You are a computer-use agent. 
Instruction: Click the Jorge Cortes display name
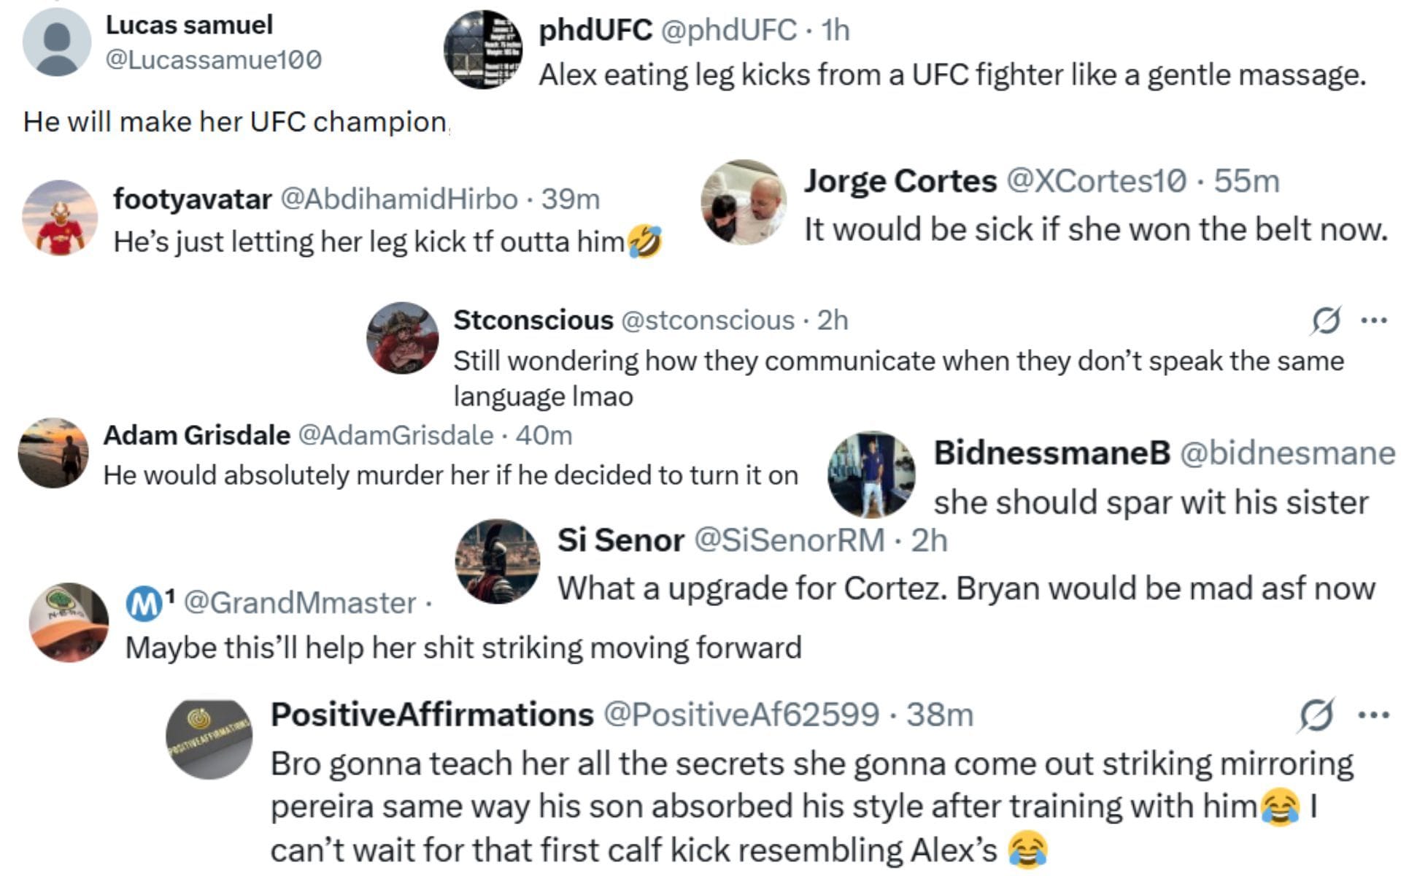click(900, 181)
